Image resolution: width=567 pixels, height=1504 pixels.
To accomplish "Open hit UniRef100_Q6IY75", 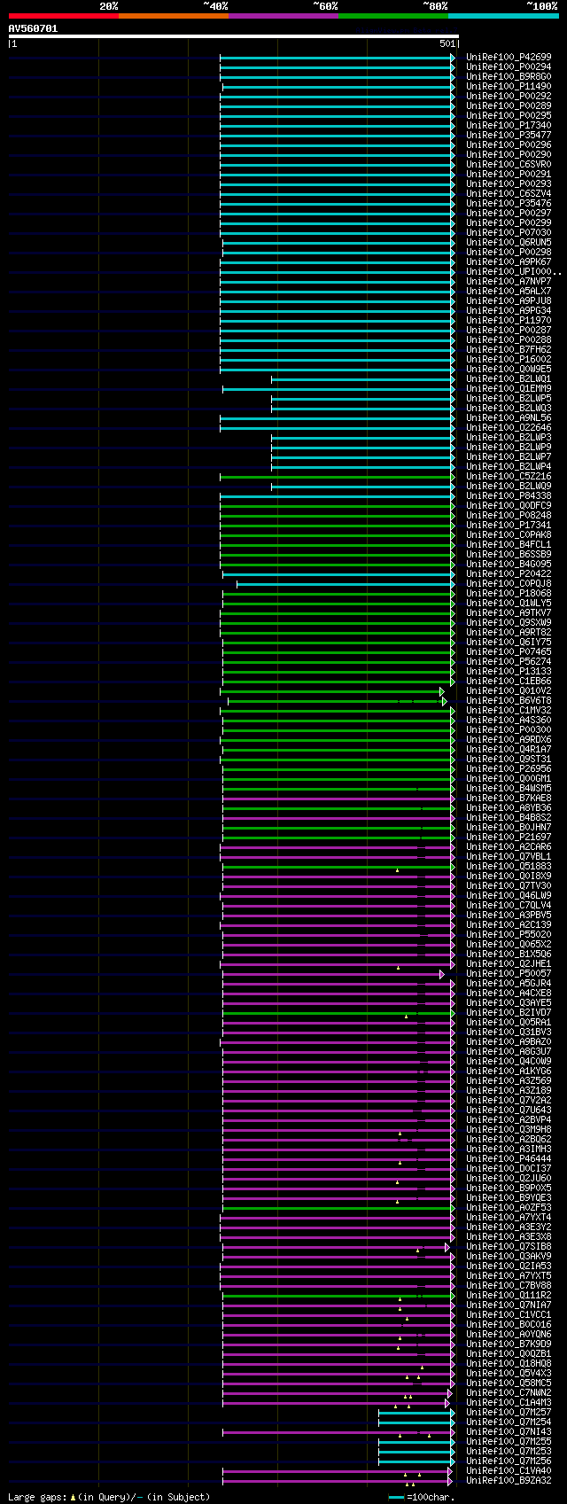I will (x=509, y=642).
